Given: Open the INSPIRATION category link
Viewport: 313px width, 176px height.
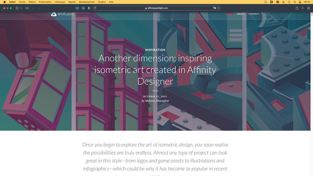Looking at the screenshot, I should pos(155,50).
